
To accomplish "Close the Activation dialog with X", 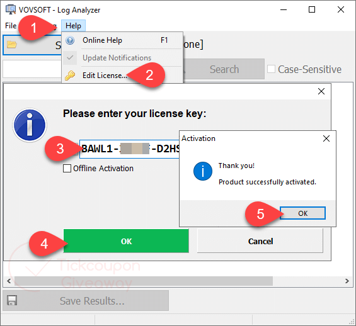I will click(326, 138).
